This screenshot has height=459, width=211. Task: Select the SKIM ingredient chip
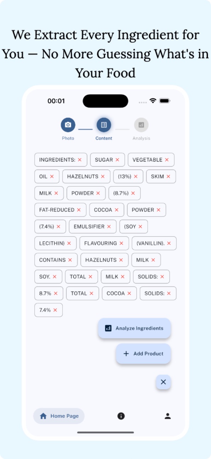(161, 176)
